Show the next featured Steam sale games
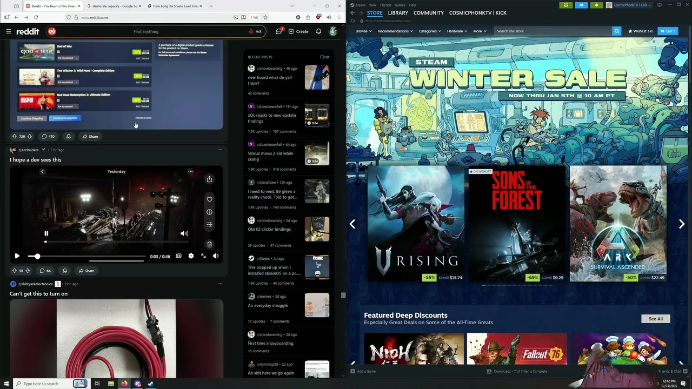This screenshot has height=389, width=692. click(x=682, y=224)
